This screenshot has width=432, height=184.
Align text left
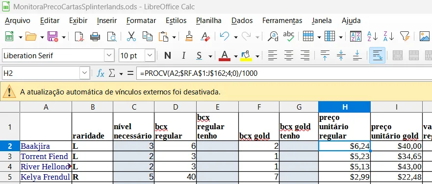pyautogui.click(x=273, y=56)
